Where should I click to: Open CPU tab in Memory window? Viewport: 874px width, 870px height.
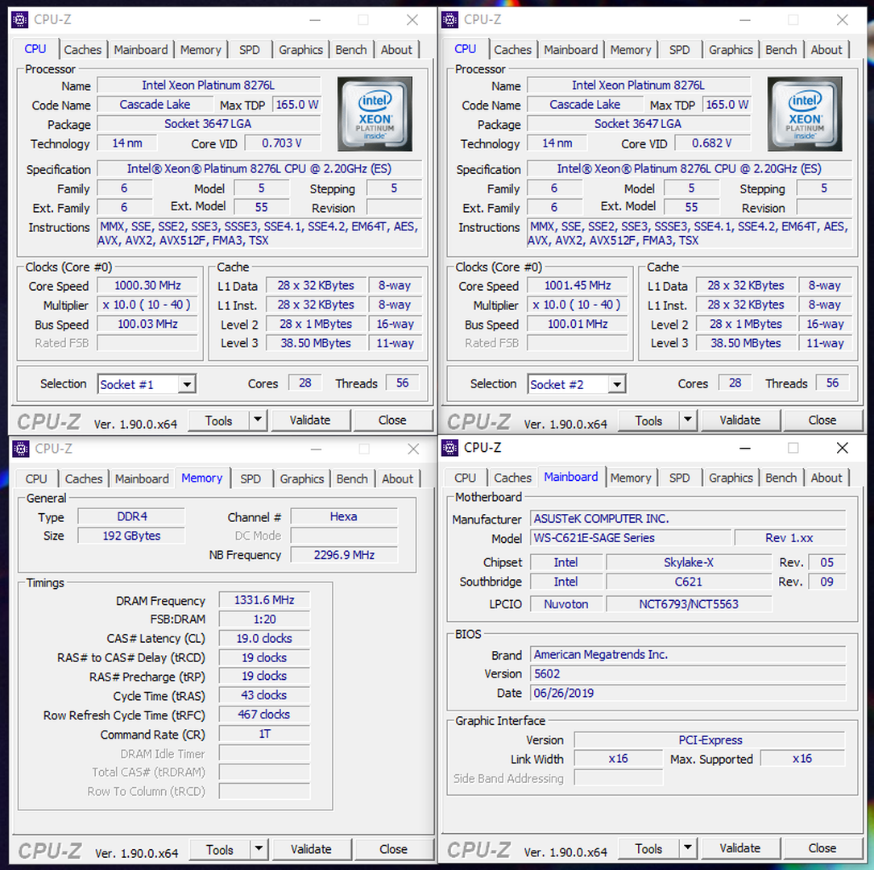pos(36,478)
